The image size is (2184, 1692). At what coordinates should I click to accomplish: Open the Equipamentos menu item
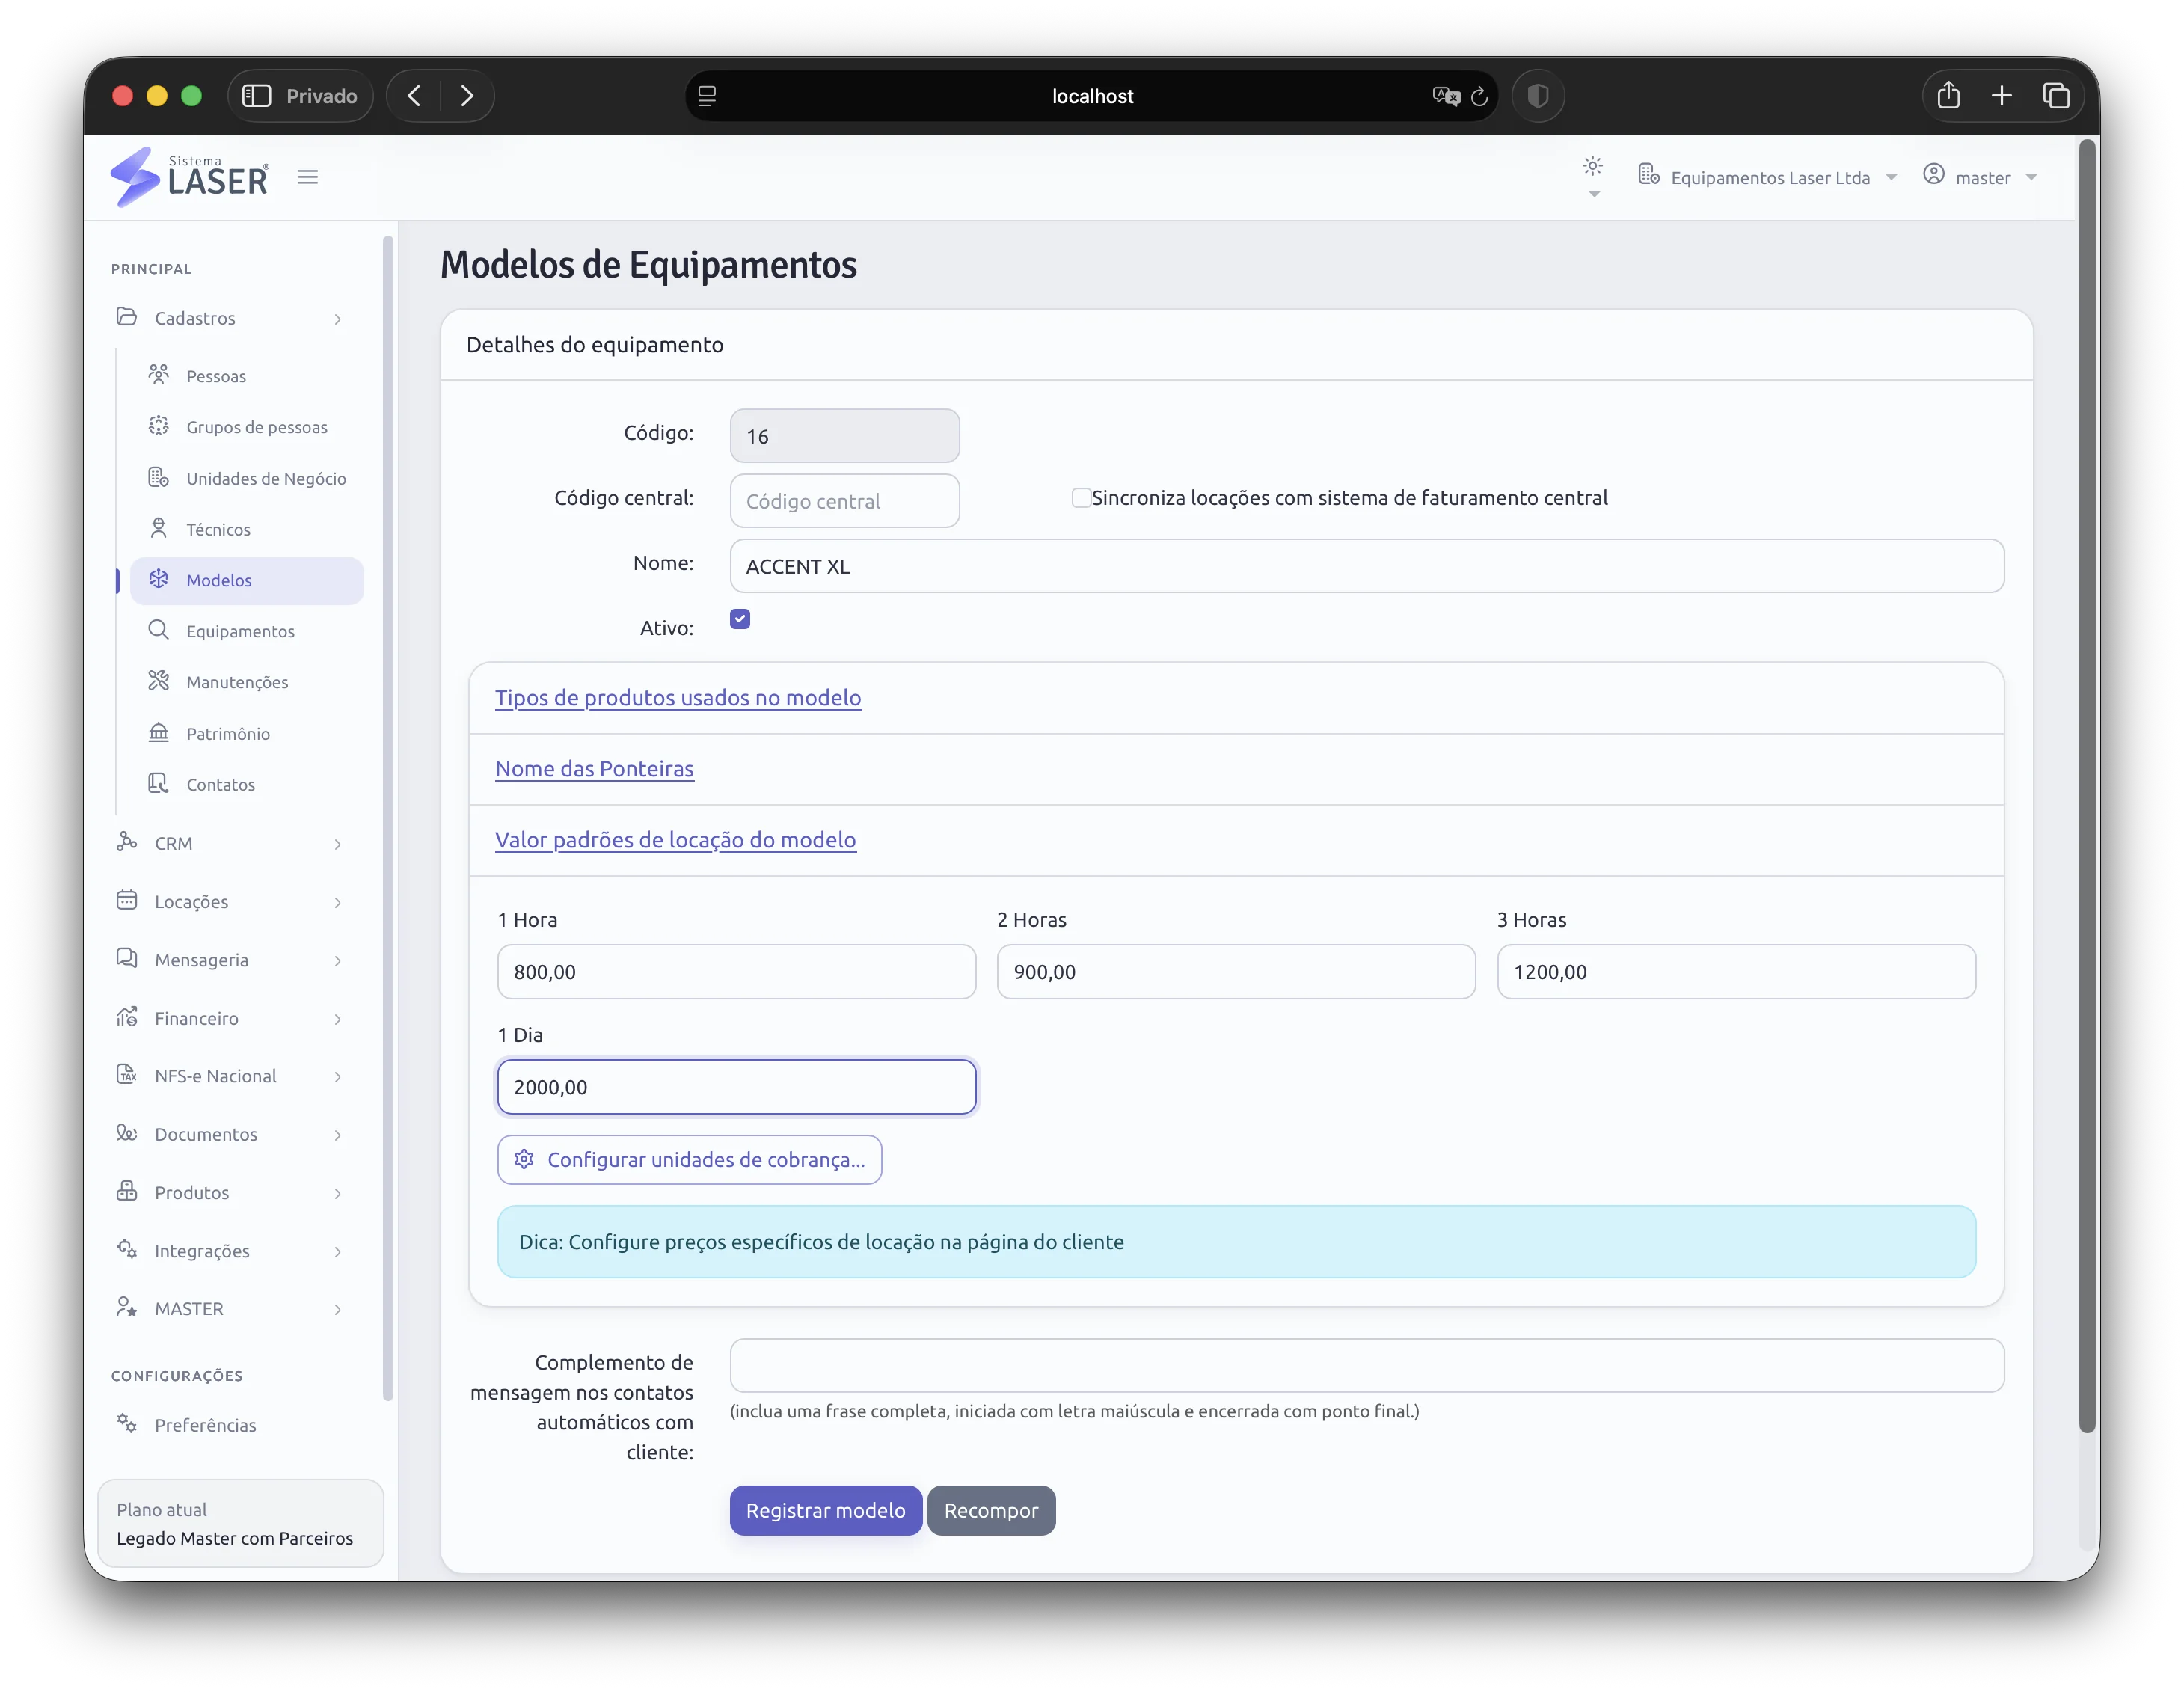pyautogui.click(x=247, y=631)
